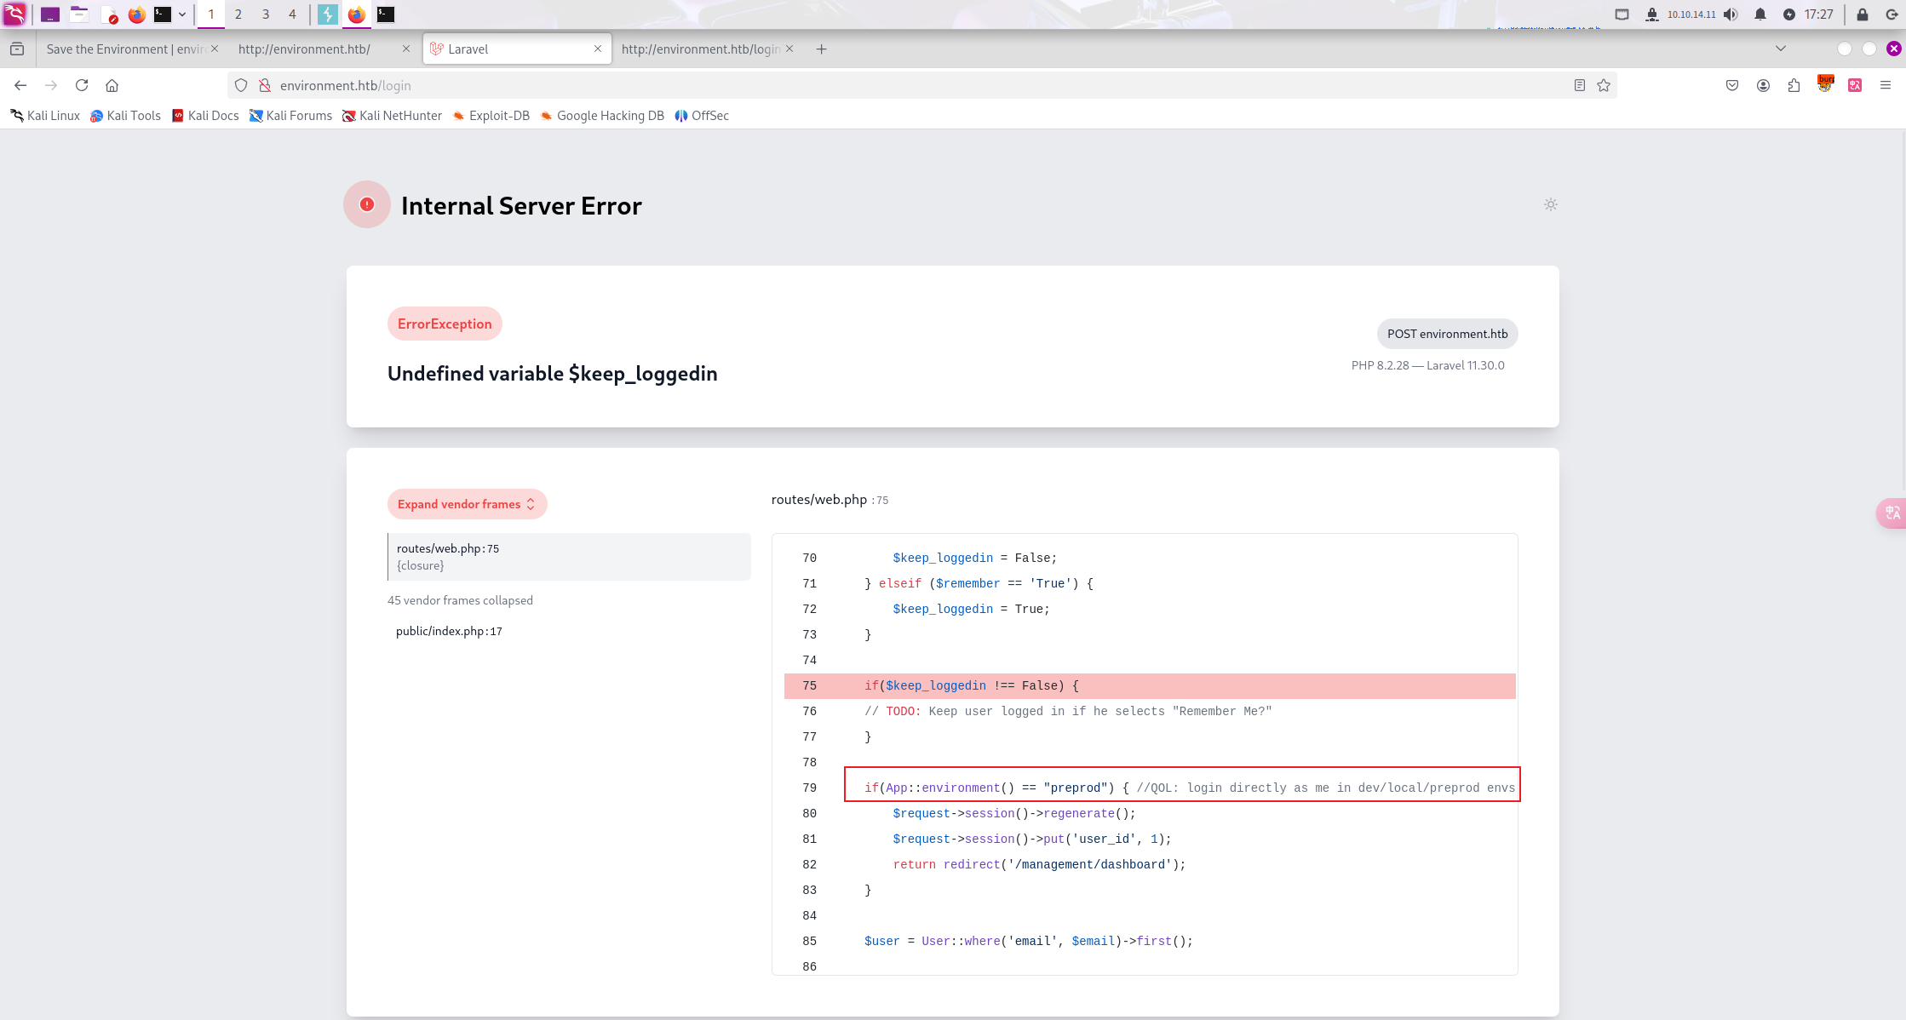Open the pink translate extension icon
This screenshot has height=1020, width=1906.
tap(1855, 85)
